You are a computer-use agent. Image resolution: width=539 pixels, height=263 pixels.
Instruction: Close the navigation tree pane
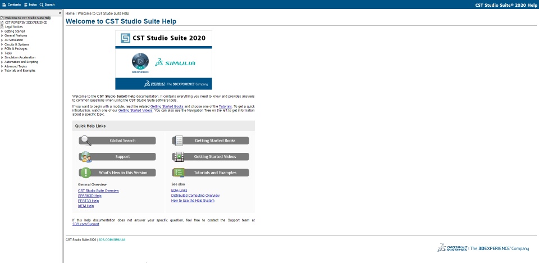point(60,13)
